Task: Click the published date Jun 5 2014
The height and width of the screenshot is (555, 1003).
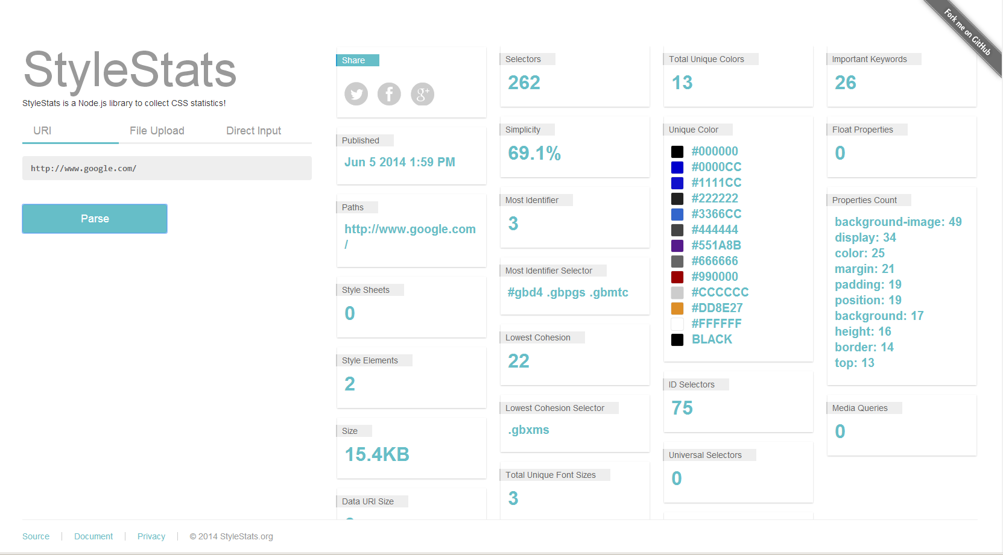Action: tap(400, 162)
